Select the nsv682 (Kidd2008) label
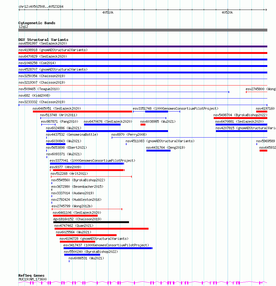 click(x=34, y=95)
